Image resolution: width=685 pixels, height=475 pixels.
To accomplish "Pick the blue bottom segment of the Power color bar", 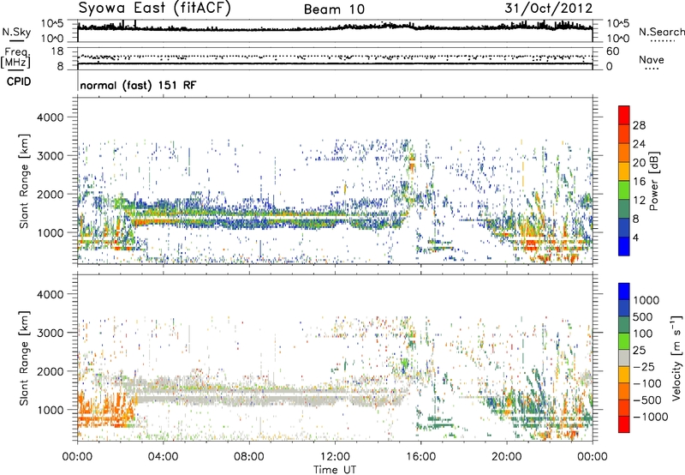I will pos(624,246).
